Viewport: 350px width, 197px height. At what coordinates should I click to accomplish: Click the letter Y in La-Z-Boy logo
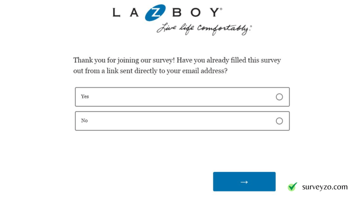click(214, 12)
